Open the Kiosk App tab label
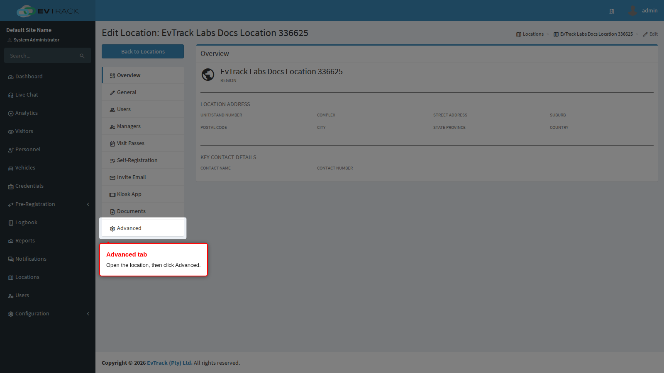 (x=129, y=194)
